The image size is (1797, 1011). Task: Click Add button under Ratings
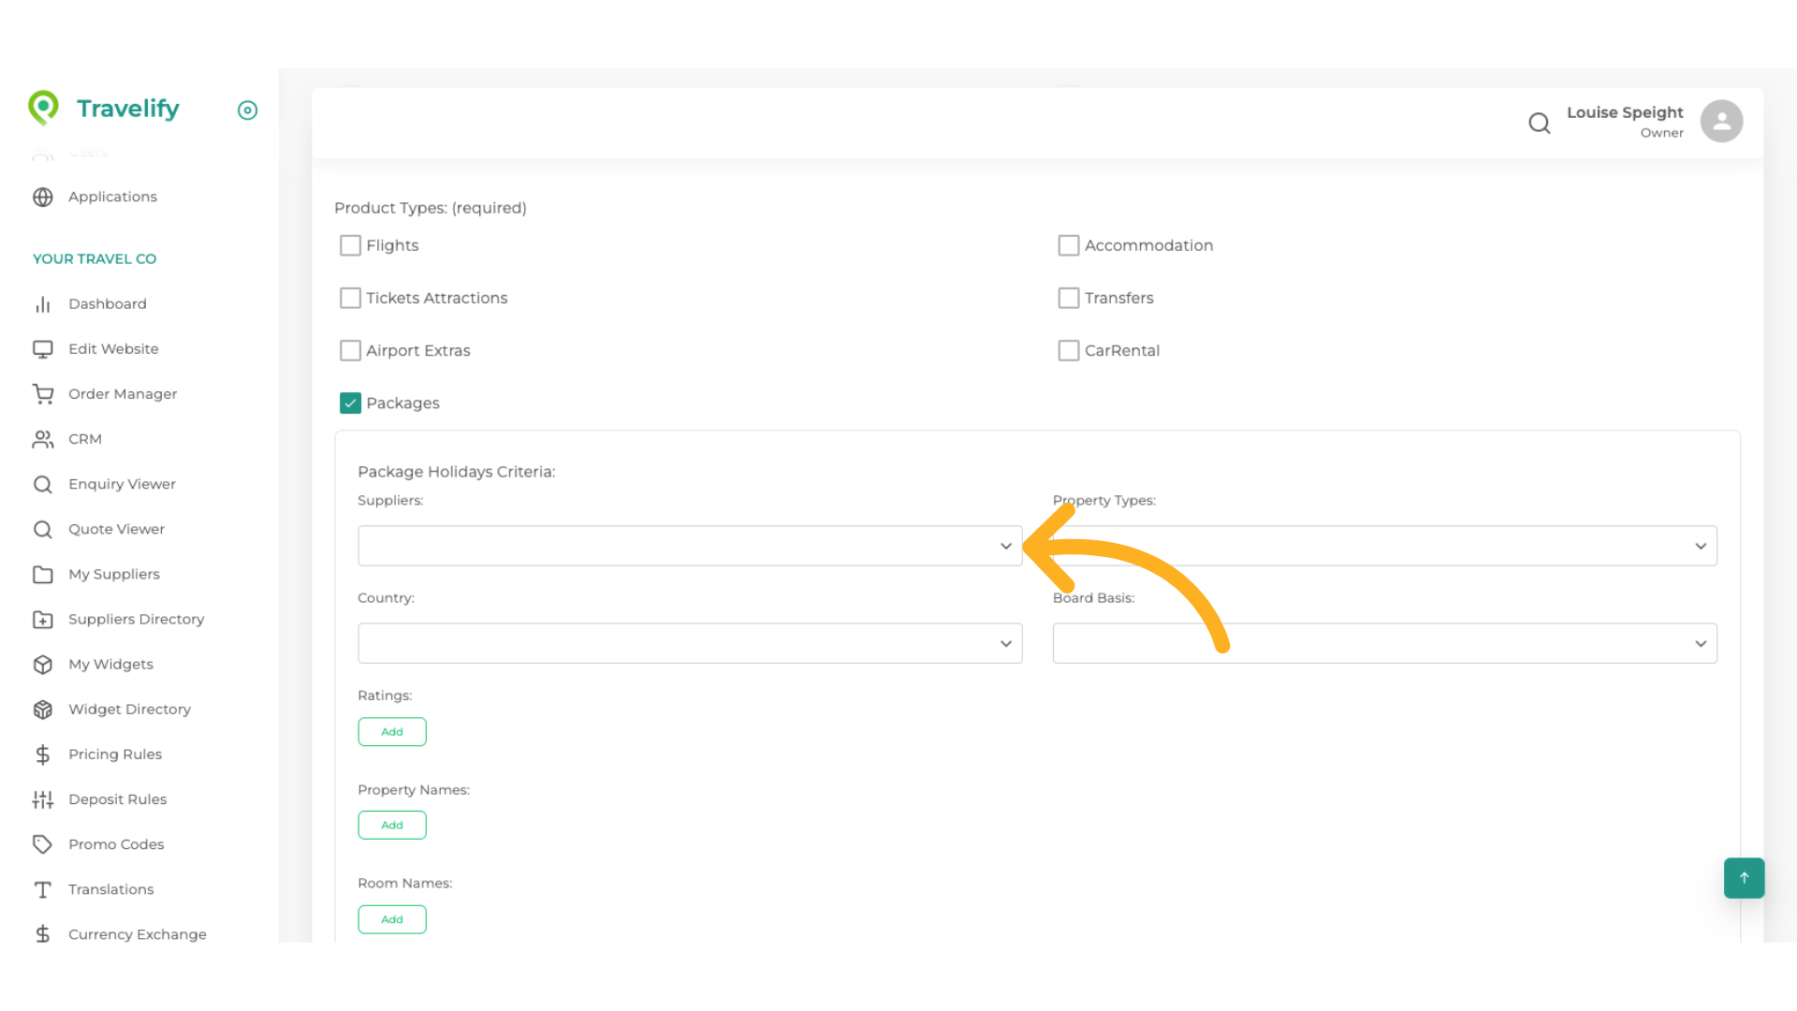(x=392, y=732)
